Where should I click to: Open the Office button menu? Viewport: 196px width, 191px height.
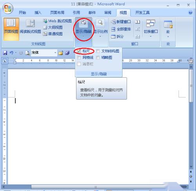point(8,8)
